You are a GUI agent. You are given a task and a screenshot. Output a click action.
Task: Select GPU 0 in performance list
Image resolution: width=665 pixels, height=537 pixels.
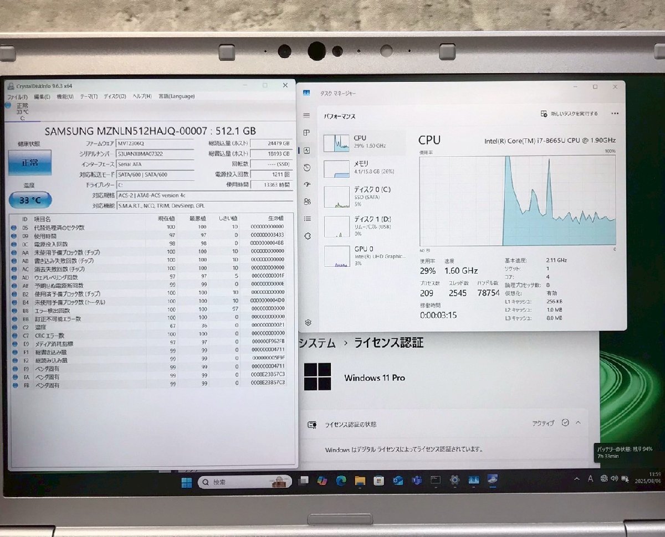coord(364,256)
